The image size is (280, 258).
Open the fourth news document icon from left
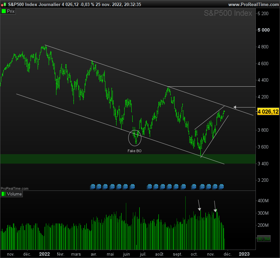(x=112, y=187)
